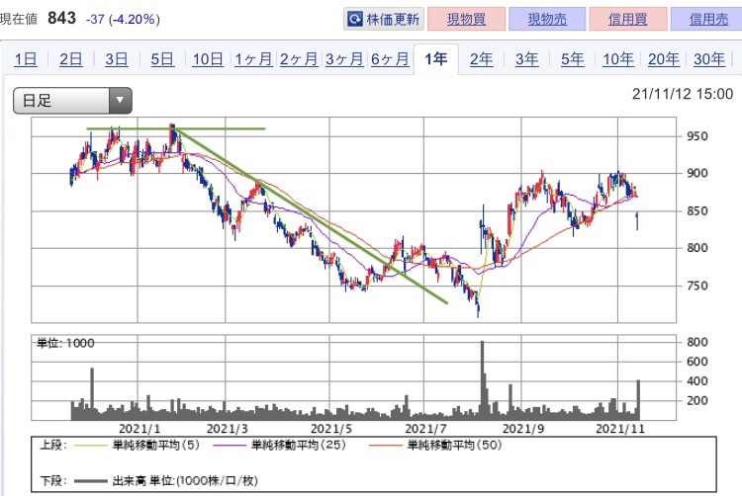Click the tallest volume bar near 2021/8

pyautogui.click(x=482, y=380)
